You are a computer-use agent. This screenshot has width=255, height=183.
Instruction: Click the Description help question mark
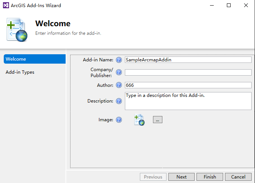pos(119,101)
